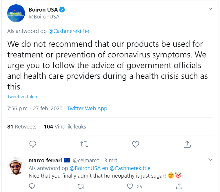Like the Boiron USA coronavirus tweet
Screen dimensions: 220x192
coord(136,144)
